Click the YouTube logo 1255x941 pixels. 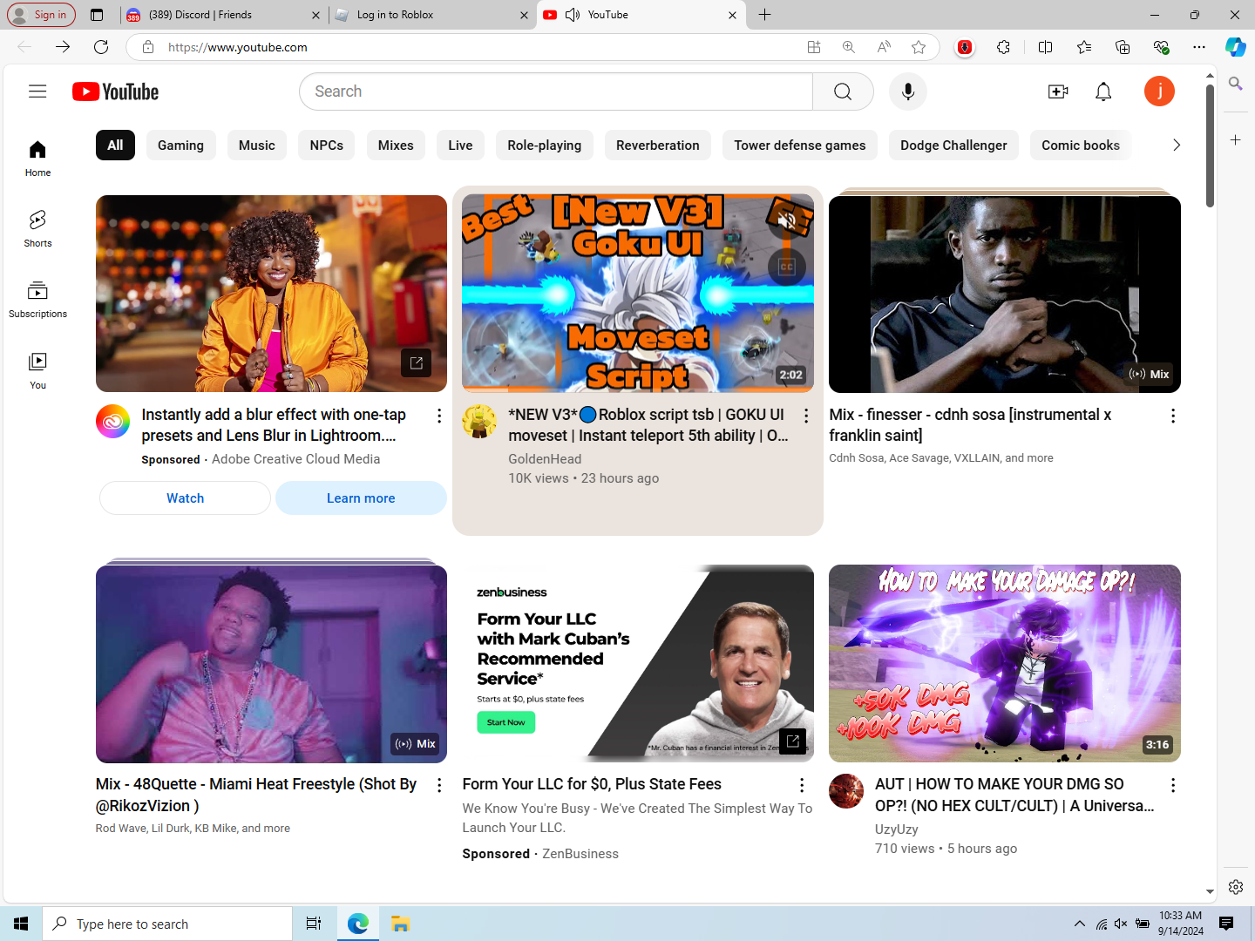coord(115,91)
